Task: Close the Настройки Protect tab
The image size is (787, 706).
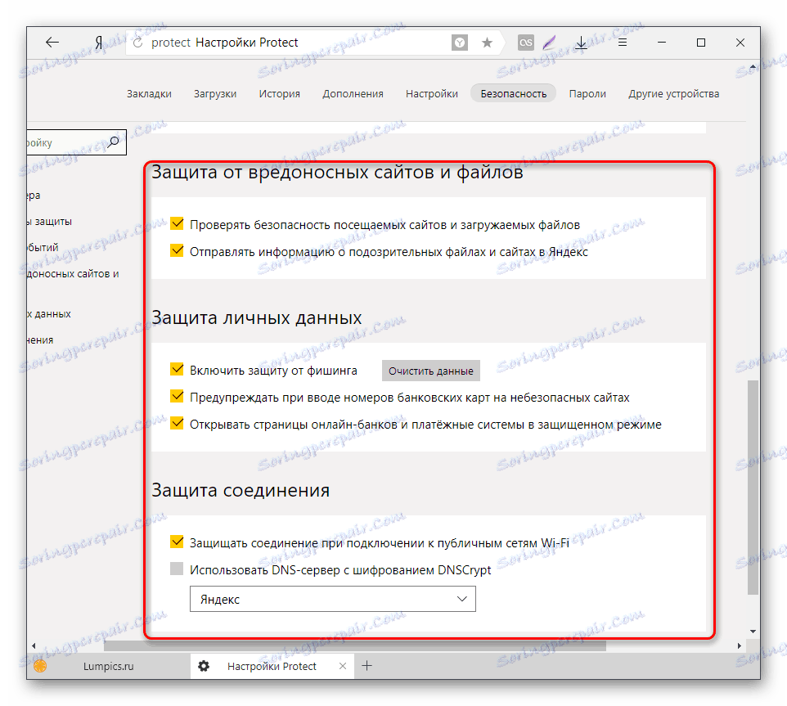Action: click(343, 666)
